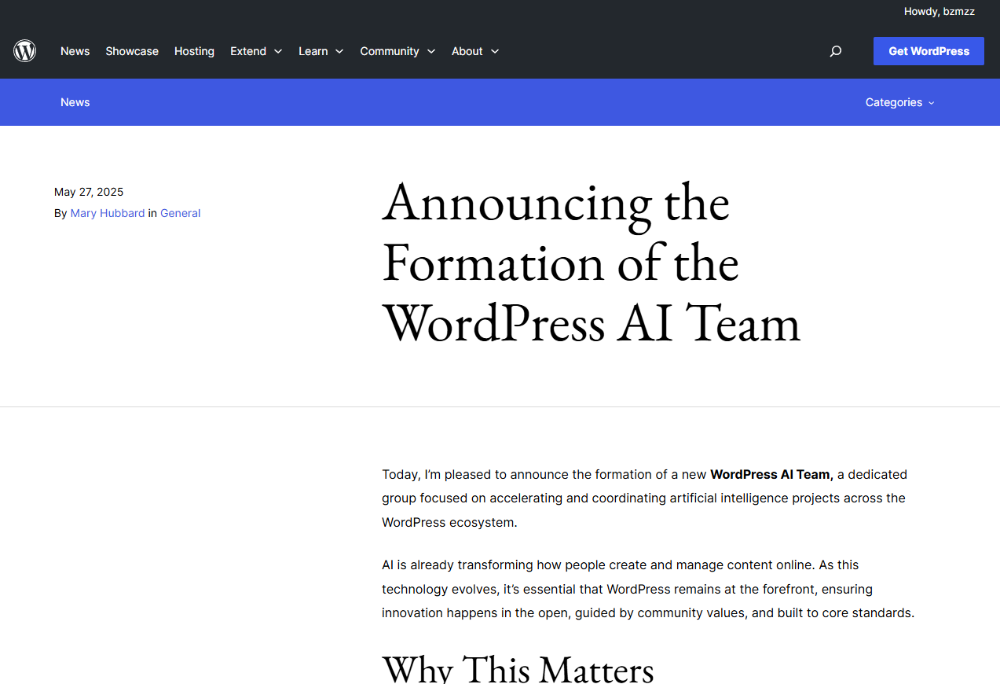
Task: Open the Categories dropdown in the blue bar
Action: [x=900, y=102]
